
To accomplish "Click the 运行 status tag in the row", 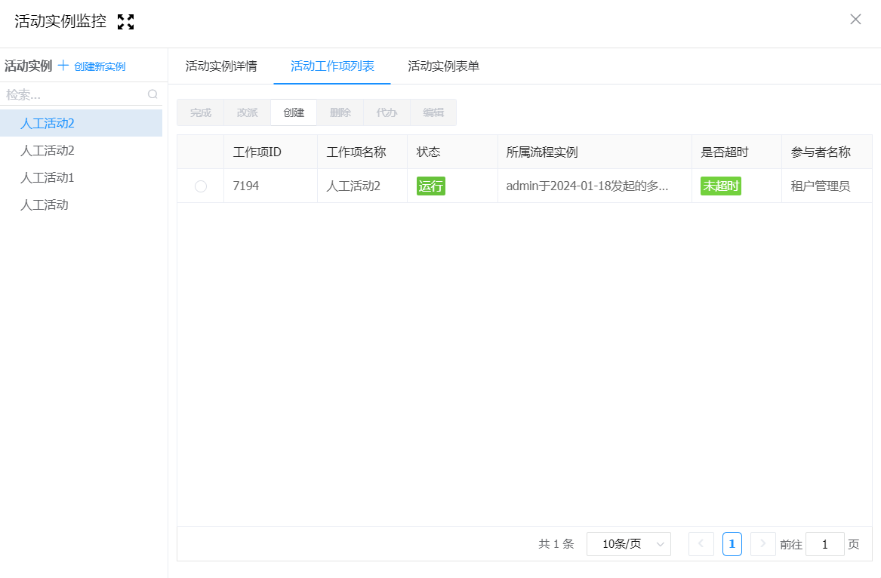I will pyautogui.click(x=431, y=186).
